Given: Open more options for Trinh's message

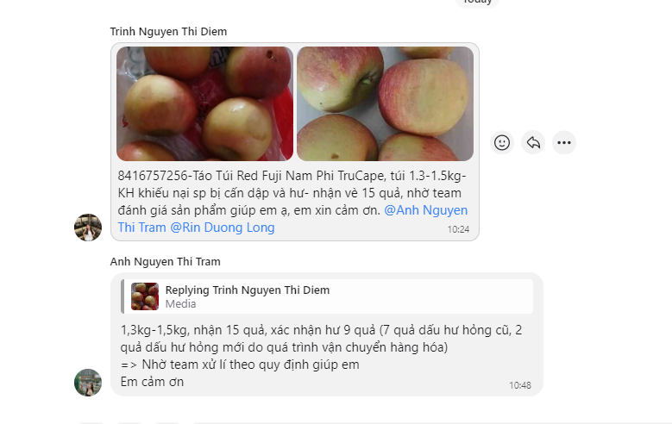Looking at the screenshot, I should [564, 142].
